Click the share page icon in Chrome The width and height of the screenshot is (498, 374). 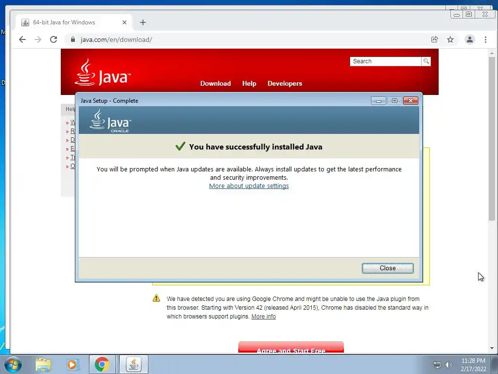tap(434, 39)
